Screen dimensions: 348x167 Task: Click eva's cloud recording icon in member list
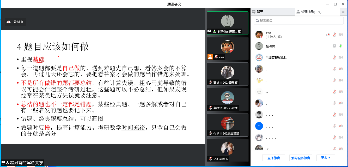tap(328, 35)
